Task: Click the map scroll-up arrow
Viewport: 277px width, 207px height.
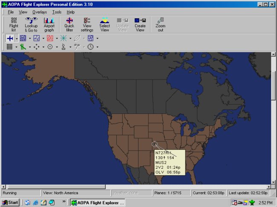Action: pos(273,54)
